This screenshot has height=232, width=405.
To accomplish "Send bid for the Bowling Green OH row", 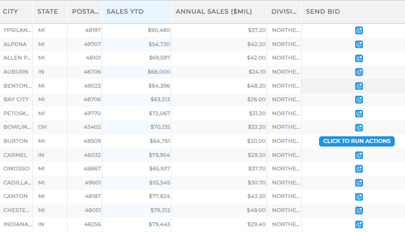I will pyautogui.click(x=358, y=128).
